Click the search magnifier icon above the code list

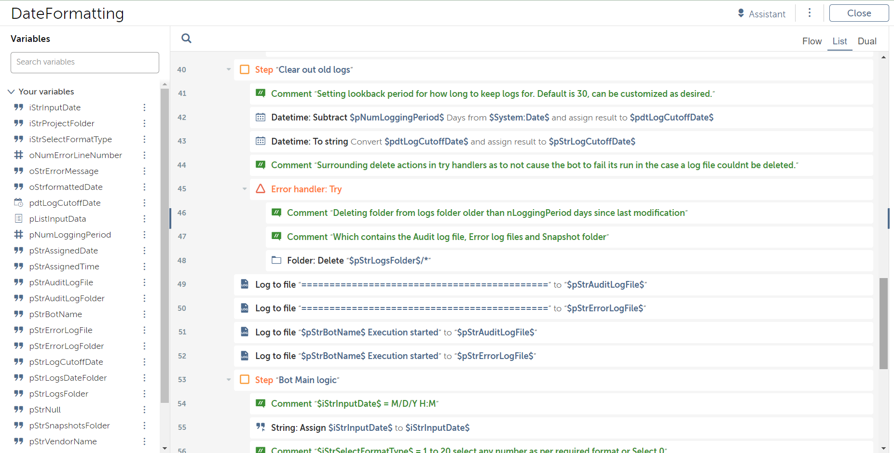pyautogui.click(x=186, y=39)
